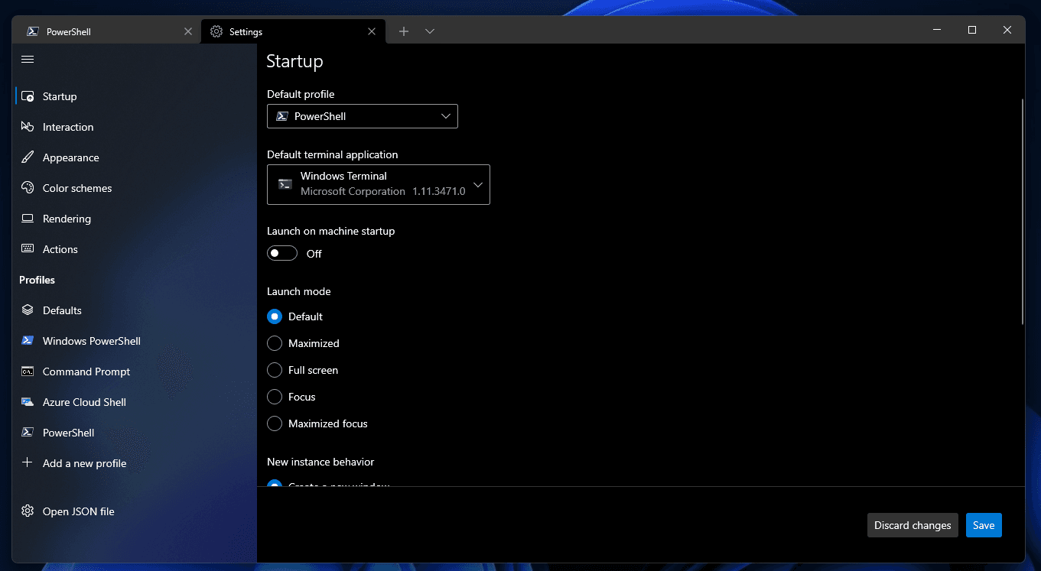Select the Maximized launch mode
The width and height of the screenshot is (1041, 571).
coord(275,343)
